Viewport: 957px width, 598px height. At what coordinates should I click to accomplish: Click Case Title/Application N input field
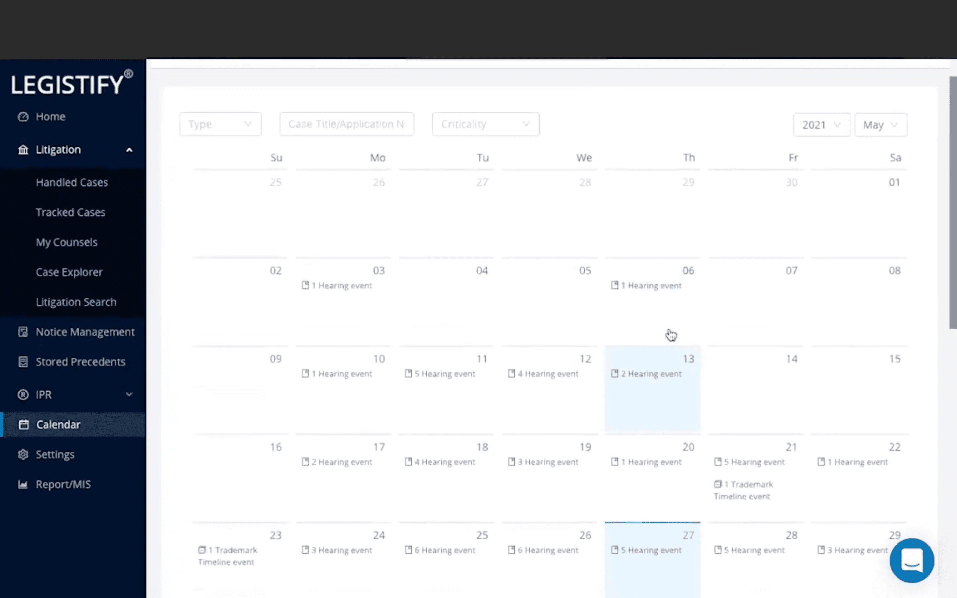coord(347,124)
